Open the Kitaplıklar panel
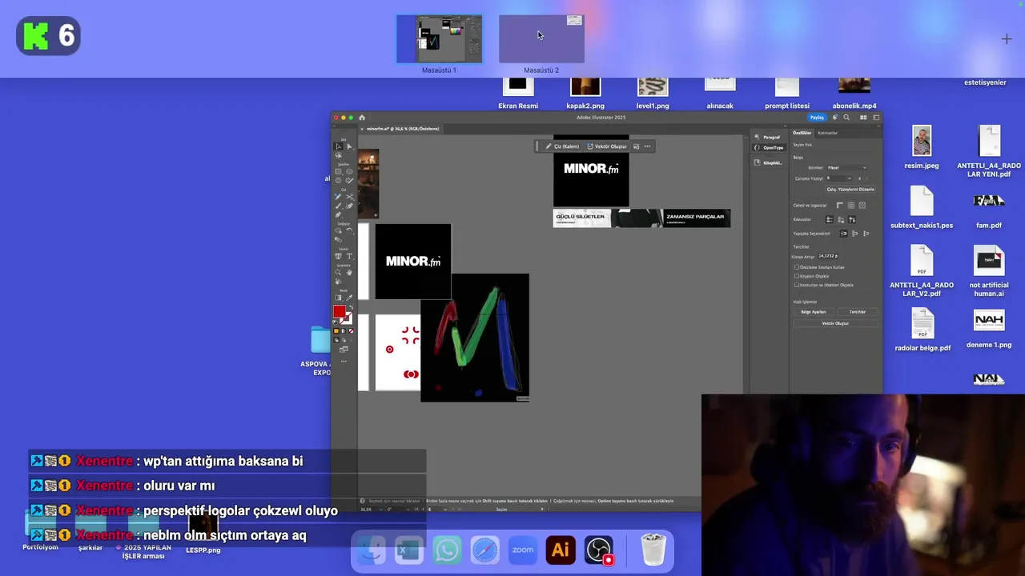This screenshot has height=576, width=1025. [x=769, y=162]
